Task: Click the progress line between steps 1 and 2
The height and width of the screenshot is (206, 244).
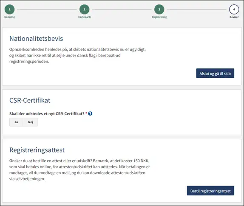Action: (47, 9)
